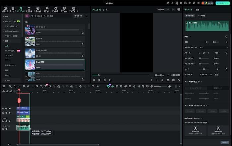
Task: Open the three-dot more options menu
Action: pos(86,16)
